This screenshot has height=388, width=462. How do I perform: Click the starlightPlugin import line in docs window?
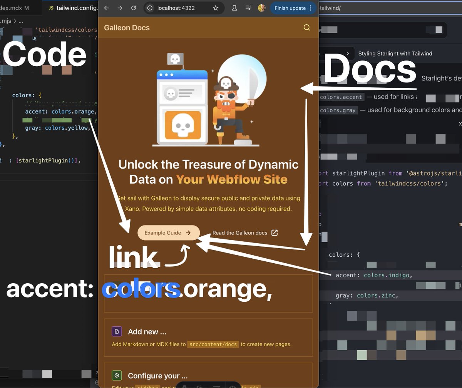coord(390,173)
